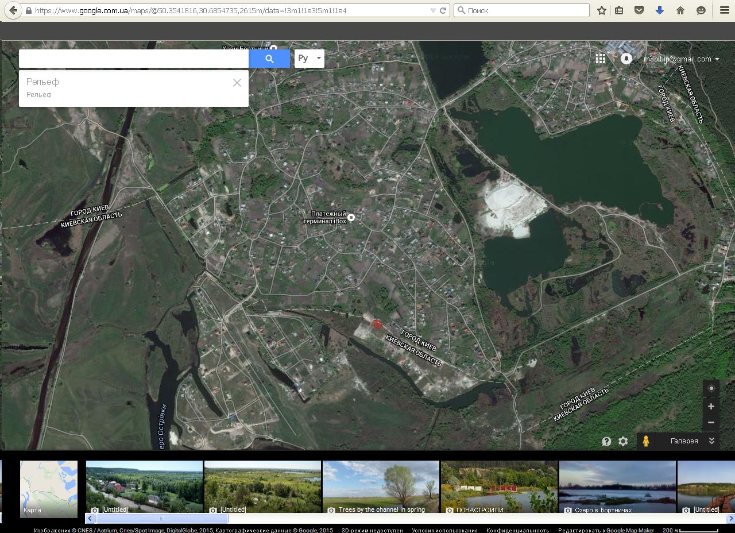Image resolution: width=735 pixels, height=533 pixels.
Task: Click the gallery horizontal scrollbar thumb
Action: (161, 518)
